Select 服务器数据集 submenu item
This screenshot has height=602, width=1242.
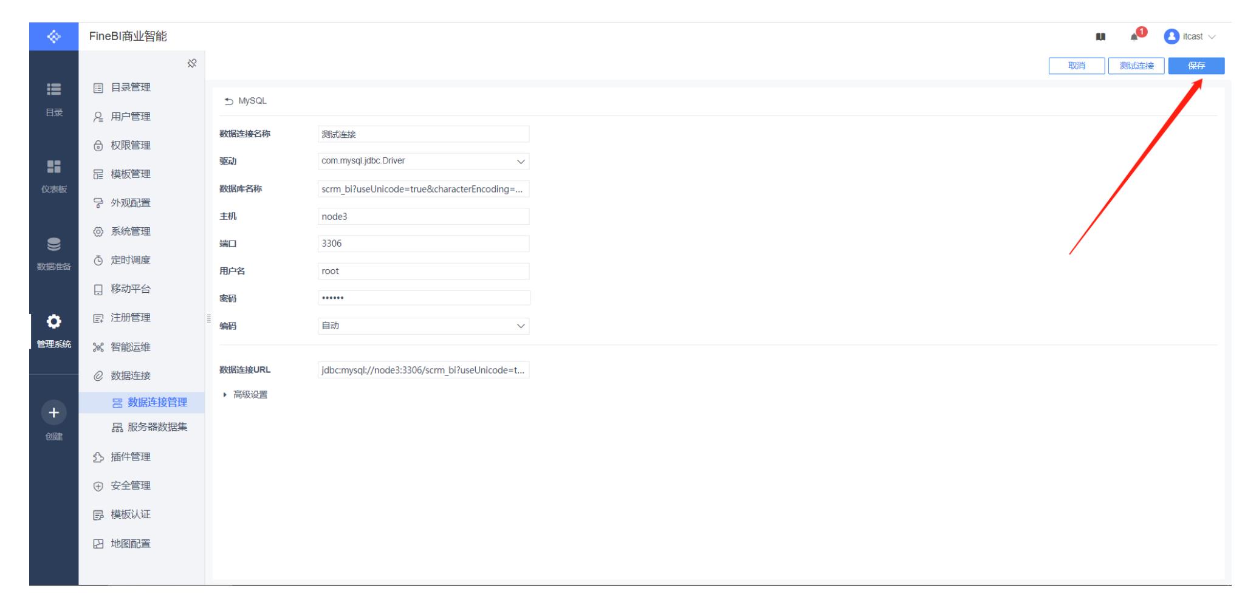[x=142, y=427]
